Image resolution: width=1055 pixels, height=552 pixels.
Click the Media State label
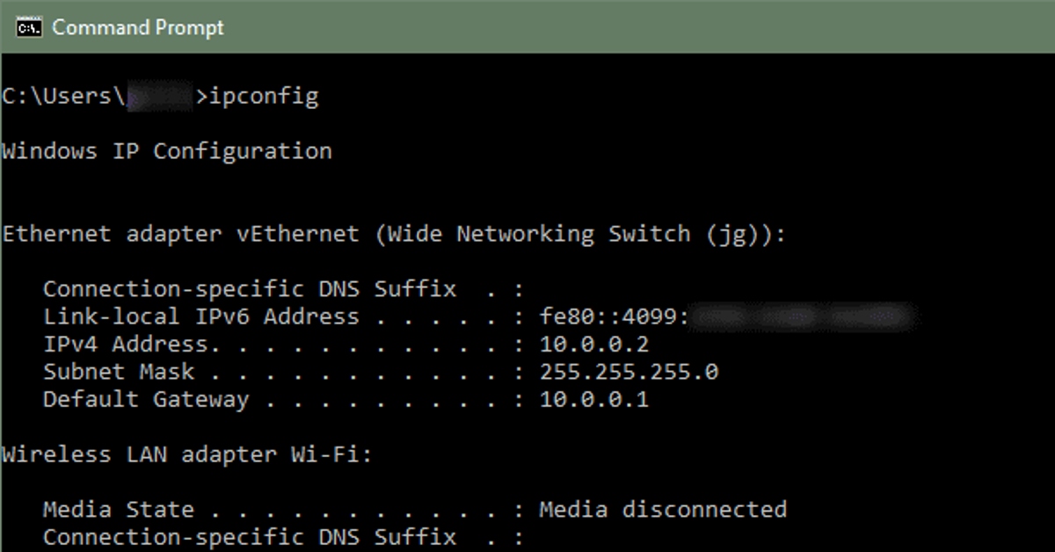pyautogui.click(x=119, y=509)
